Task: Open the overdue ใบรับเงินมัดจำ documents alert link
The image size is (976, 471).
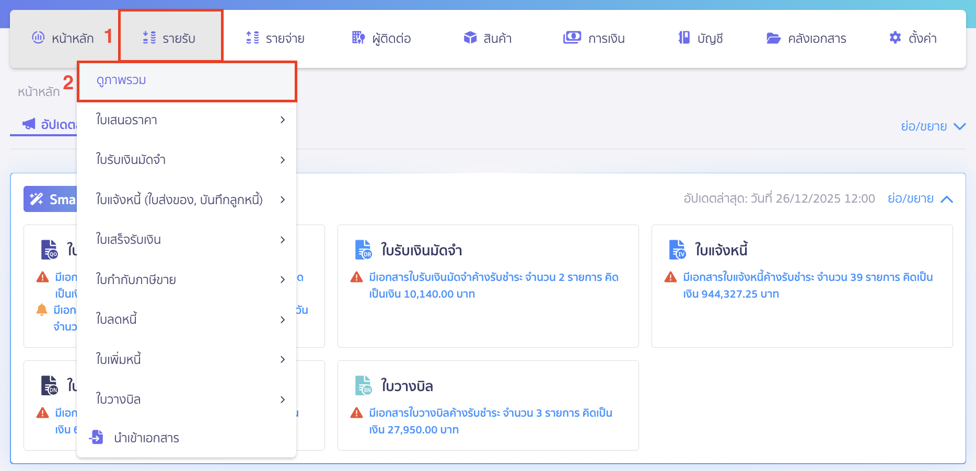Action: point(493,285)
